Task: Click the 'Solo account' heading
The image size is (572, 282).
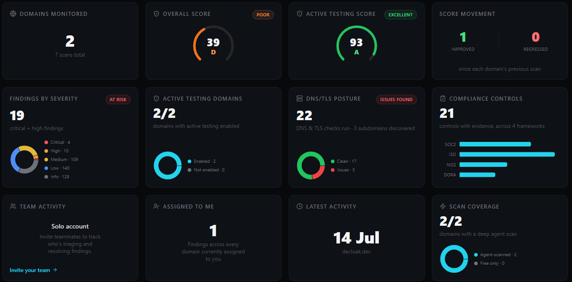Action: coord(70,226)
